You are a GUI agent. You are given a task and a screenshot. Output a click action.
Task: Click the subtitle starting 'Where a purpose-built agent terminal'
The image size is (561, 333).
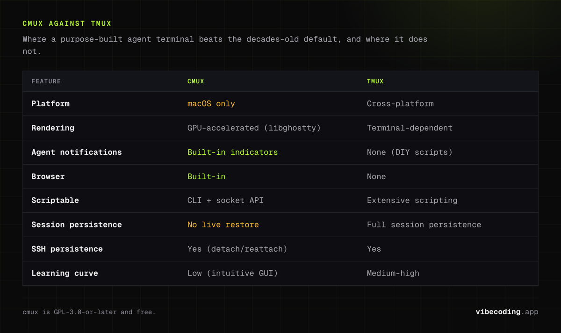[x=225, y=45]
